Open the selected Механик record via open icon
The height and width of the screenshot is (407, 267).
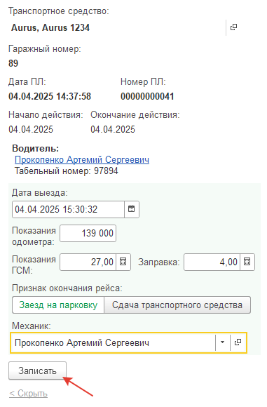coord(238,342)
